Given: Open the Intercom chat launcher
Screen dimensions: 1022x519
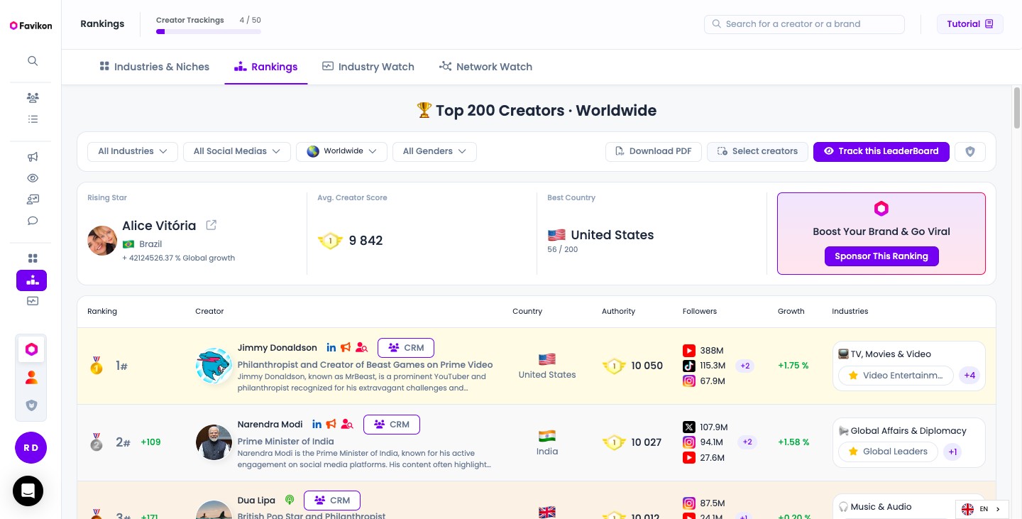Looking at the screenshot, I should (28, 491).
